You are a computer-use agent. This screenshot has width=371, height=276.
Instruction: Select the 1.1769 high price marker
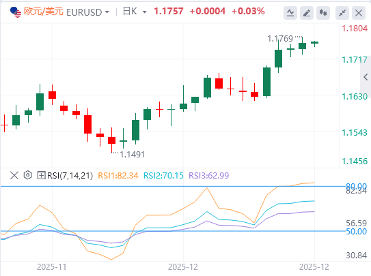click(x=280, y=38)
